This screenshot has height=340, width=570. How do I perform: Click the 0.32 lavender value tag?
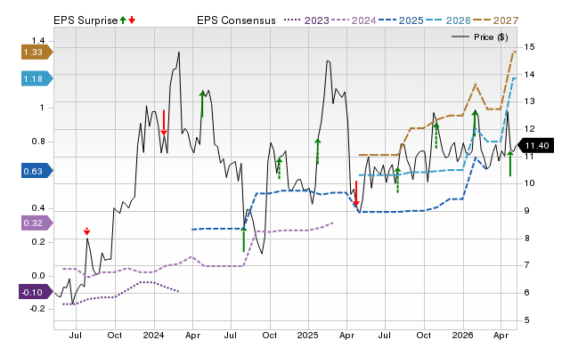(x=37, y=223)
